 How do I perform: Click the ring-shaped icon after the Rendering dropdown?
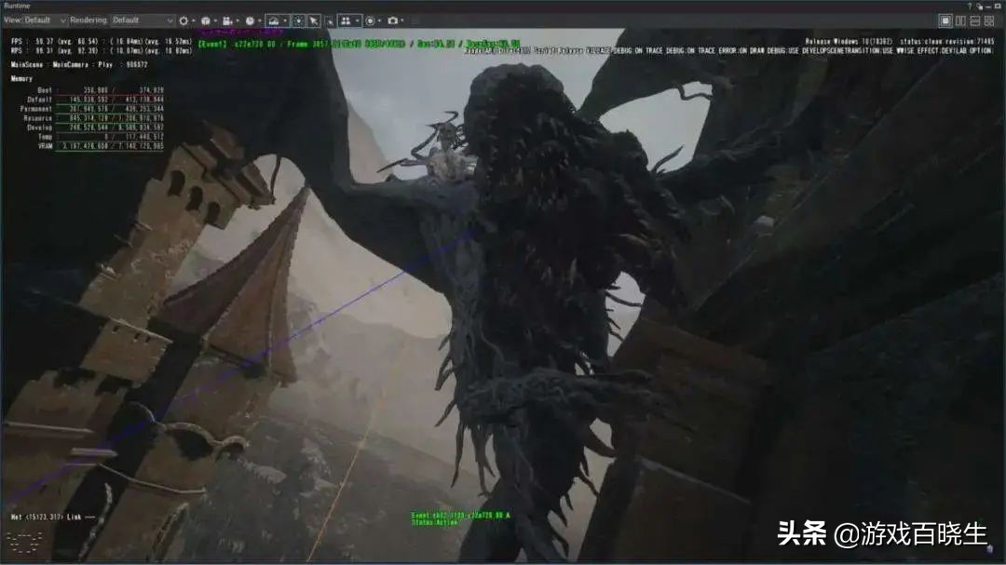click(x=184, y=20)
